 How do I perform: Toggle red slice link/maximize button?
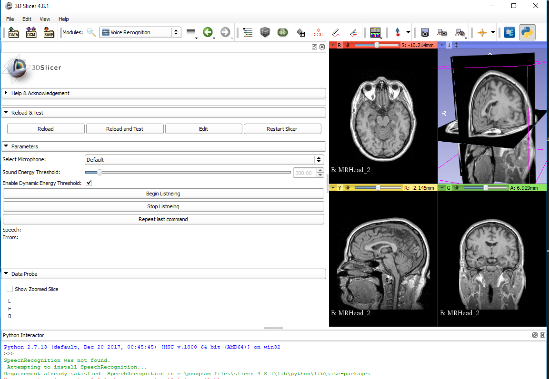[348, 45]
